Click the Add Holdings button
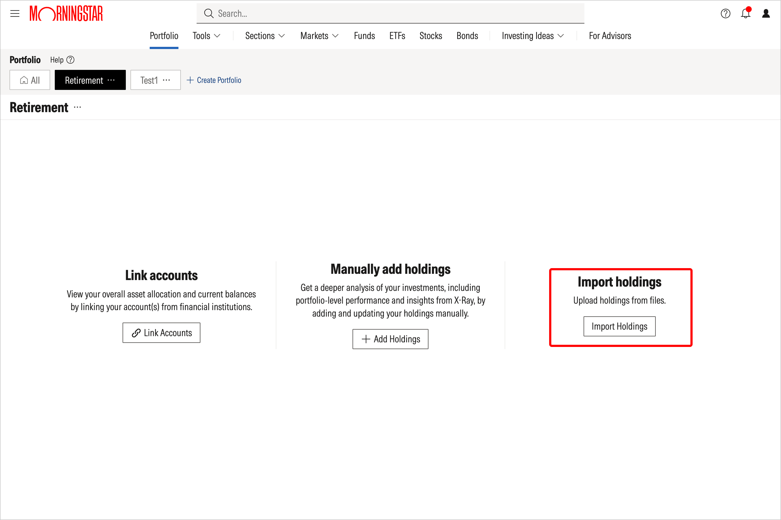781x520 pixels. coord(390,339)
